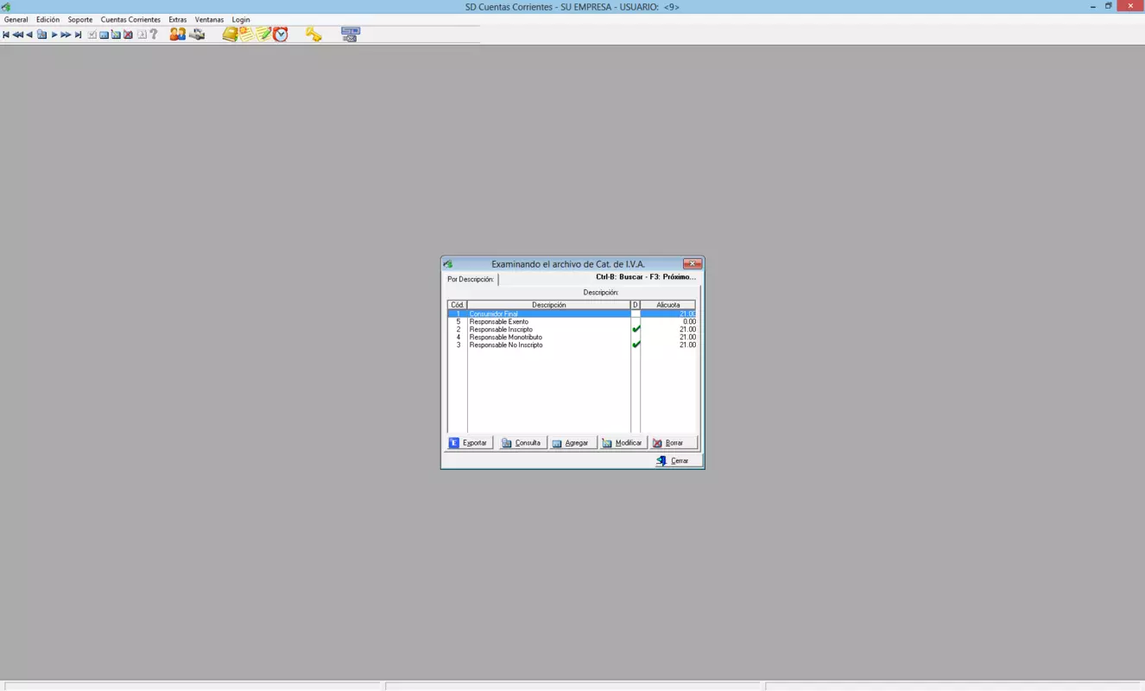
Task: Select the Responsable Exento row
Action: click(x=572, y=321)
